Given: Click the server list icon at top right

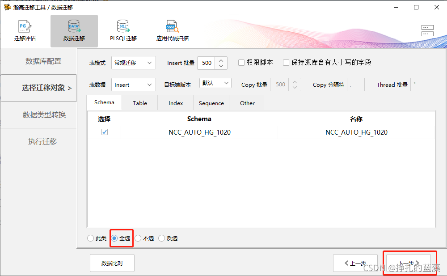Looking at the screenshot, I should pos(427,30).
